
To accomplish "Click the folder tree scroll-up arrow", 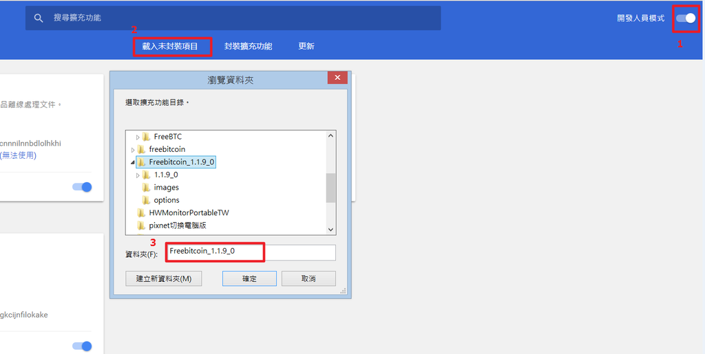I will pyautogui.click(x=331, y=135).
